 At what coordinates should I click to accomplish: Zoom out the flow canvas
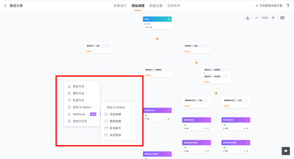[257, 18]
